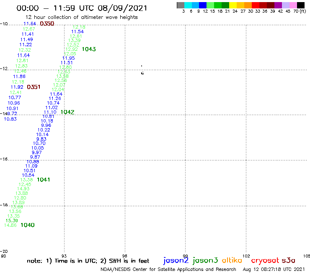Image resolution: width=310 pixels, height=273 pixels.
Task: Click the wave height value 9.96
Action: (x=46, y=125)
